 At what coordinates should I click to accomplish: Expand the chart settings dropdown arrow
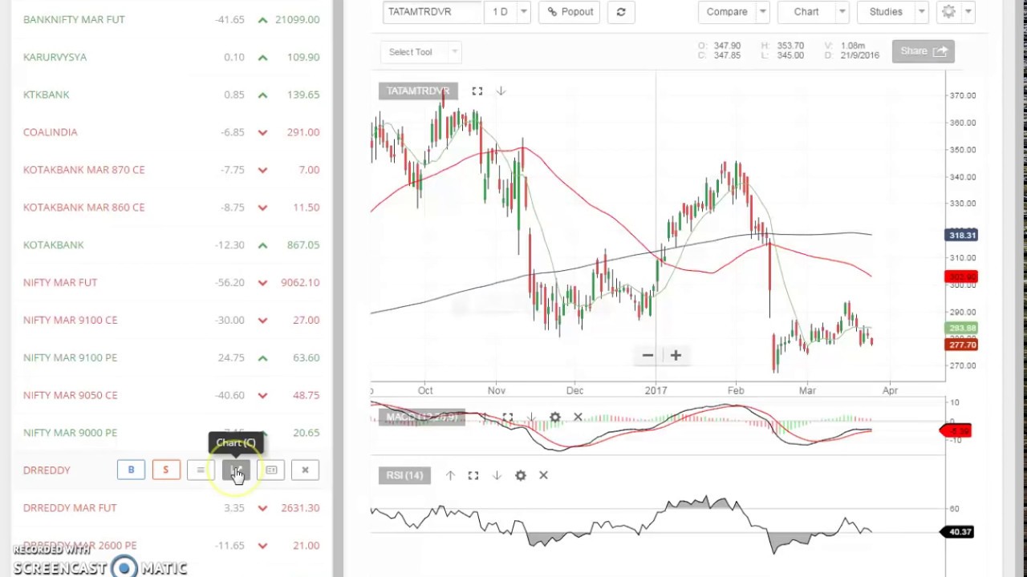[x=968, y=12]
